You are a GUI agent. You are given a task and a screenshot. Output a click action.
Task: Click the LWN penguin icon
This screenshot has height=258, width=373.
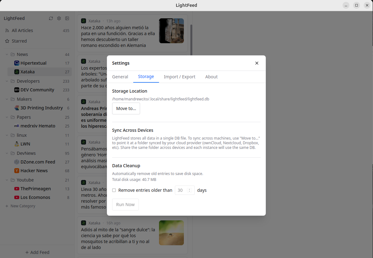click(17, 144)
